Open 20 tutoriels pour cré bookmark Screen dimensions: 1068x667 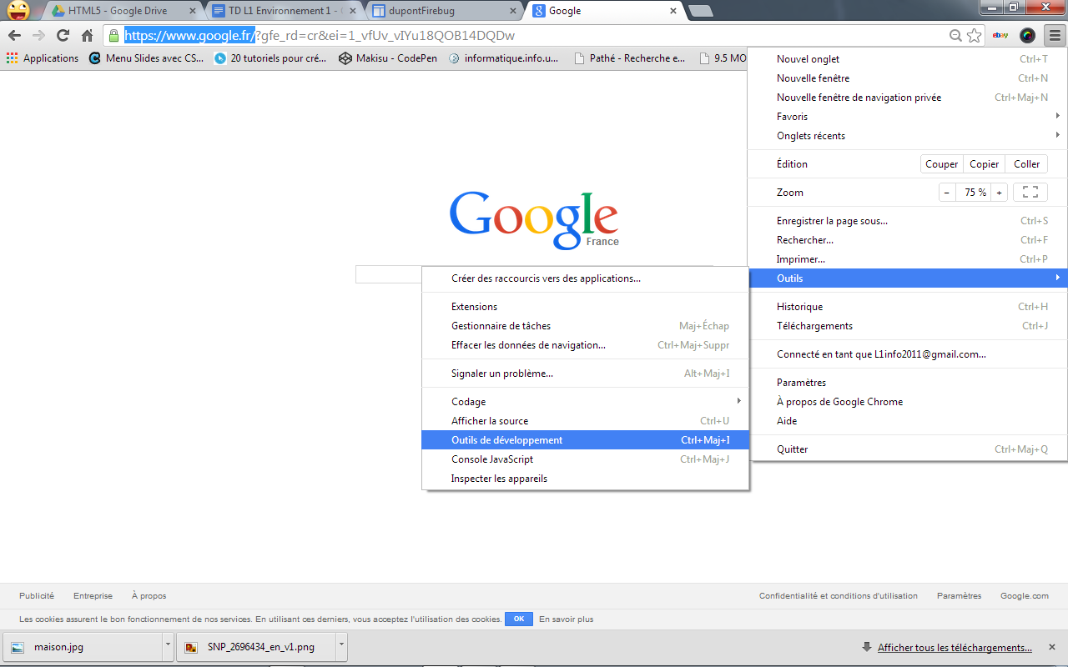point(270,58)
